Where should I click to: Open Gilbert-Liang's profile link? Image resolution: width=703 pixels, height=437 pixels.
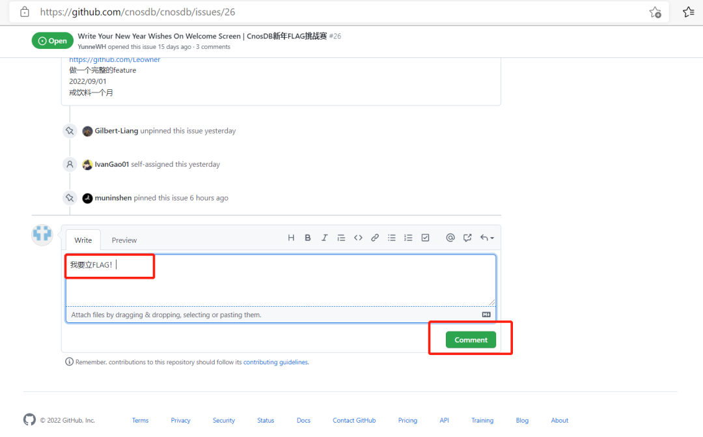116,130
